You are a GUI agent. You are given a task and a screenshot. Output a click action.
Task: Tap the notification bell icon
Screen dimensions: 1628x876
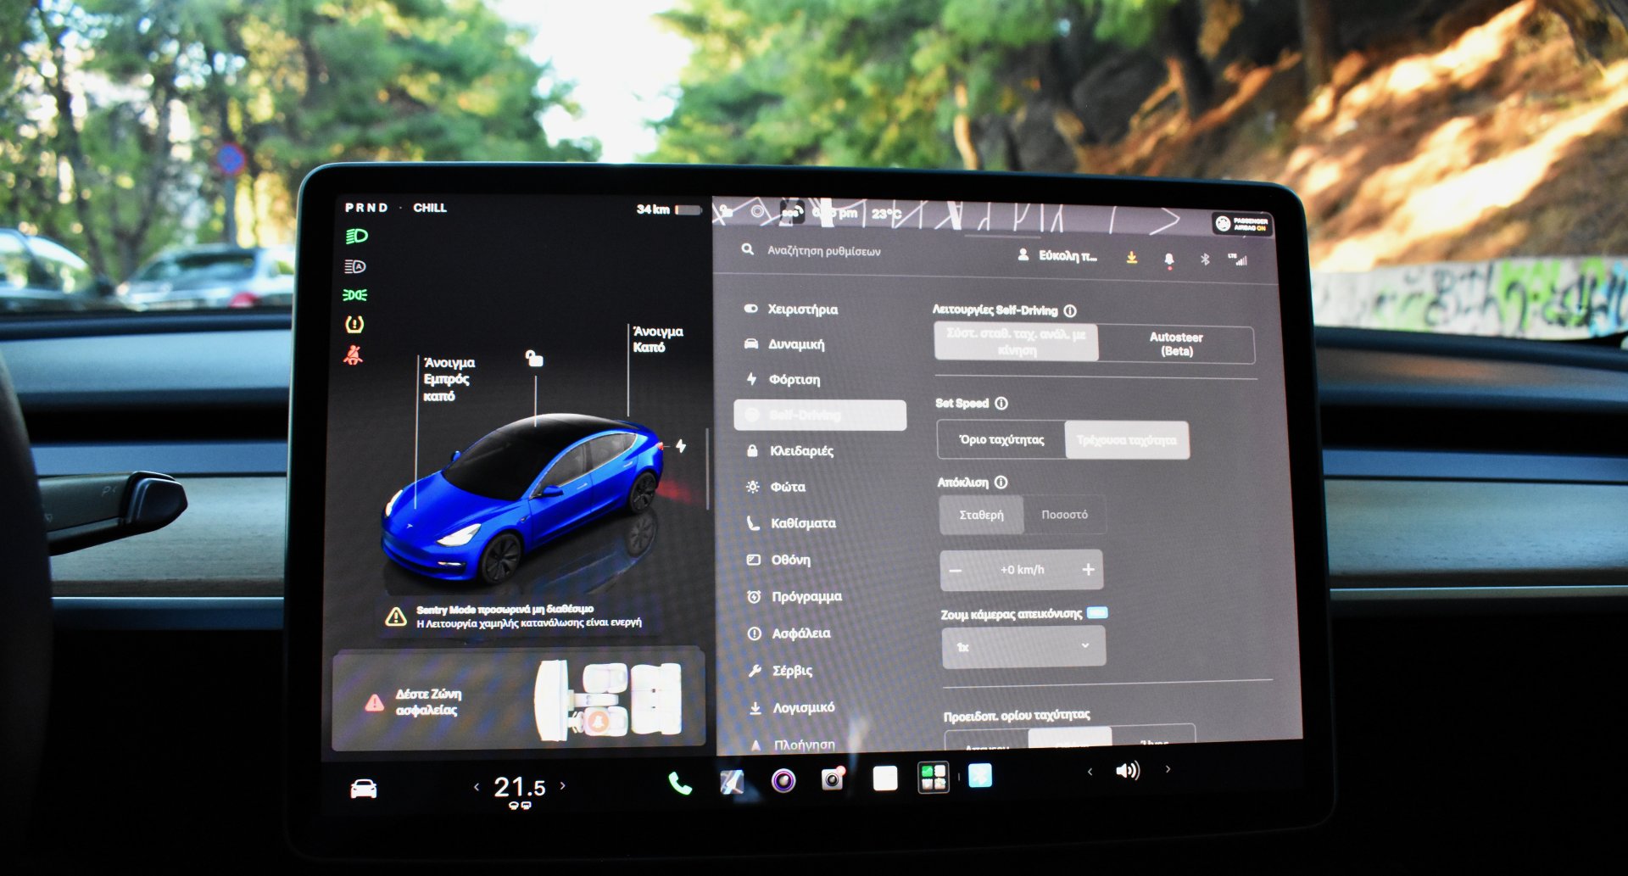click(x=1168, y=259)
